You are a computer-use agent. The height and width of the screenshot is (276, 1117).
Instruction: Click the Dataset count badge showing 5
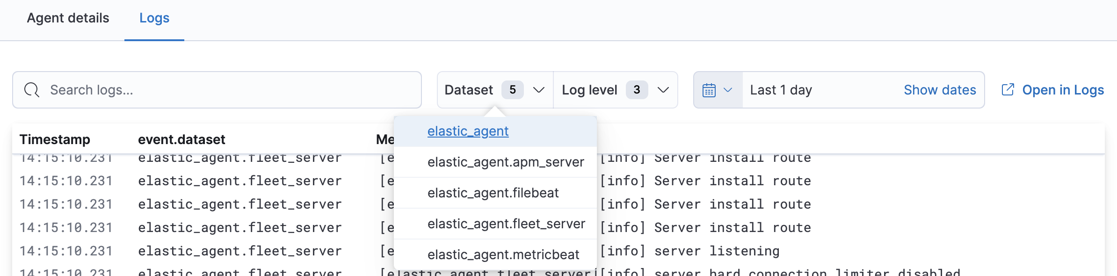(x=512, y=90)
